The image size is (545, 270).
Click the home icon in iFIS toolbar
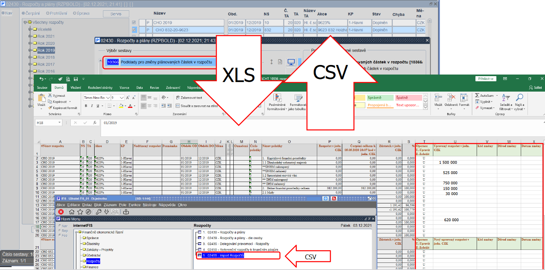(x=72, y=212)
